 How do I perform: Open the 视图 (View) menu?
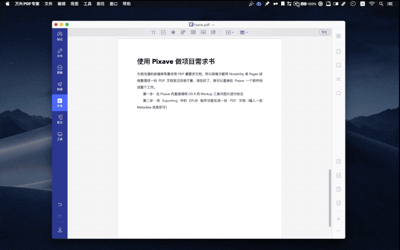click(74, 3)
